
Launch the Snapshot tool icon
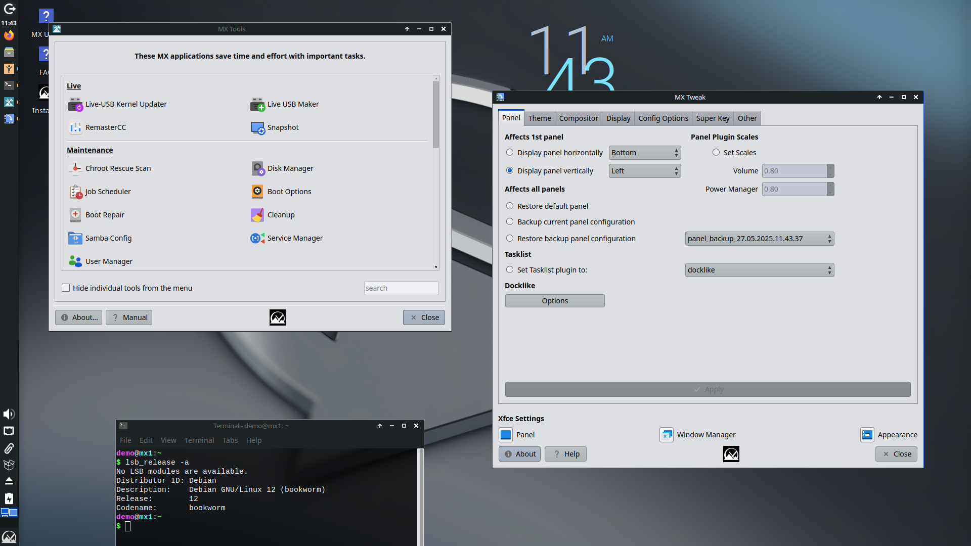pyautogui.click(x=257, y=128)
